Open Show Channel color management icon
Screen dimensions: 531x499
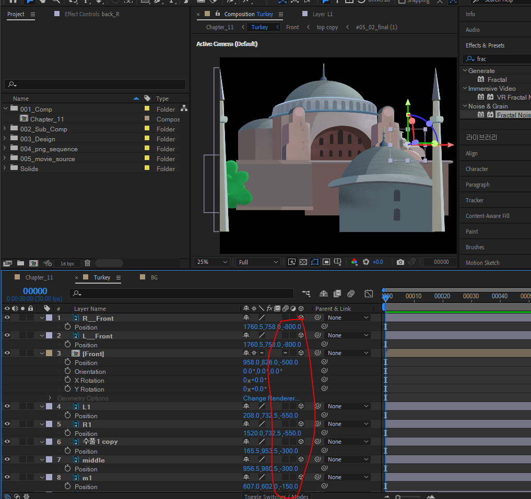[x=354, y=262]
